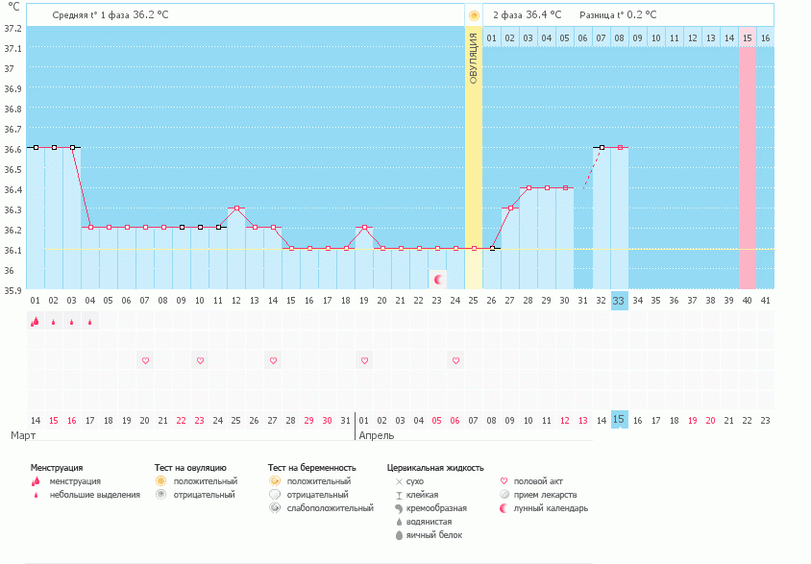
Task: Select highlighted cycle day 33
Action: (619, 301)
